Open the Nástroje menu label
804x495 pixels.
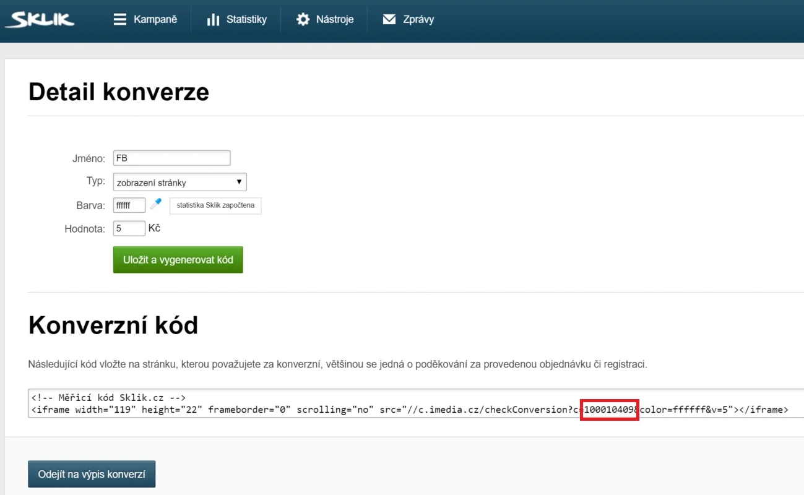click(335, 20)
